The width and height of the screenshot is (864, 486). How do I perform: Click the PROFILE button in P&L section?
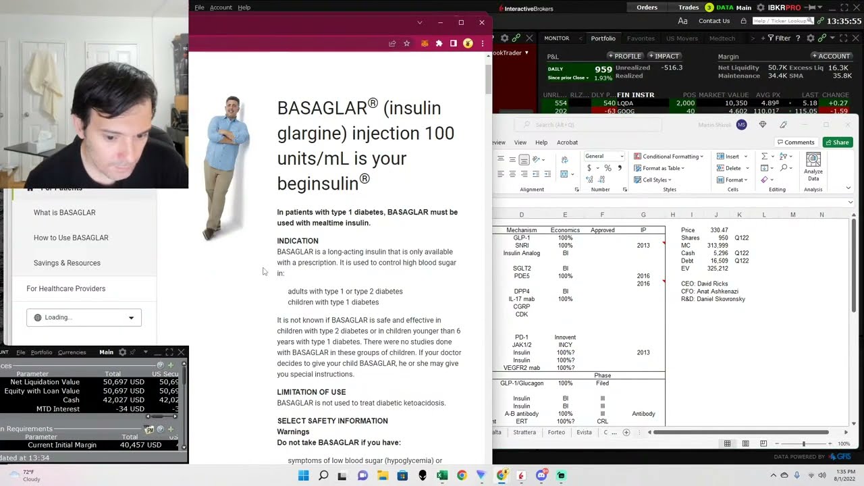(x=624, y=56)
